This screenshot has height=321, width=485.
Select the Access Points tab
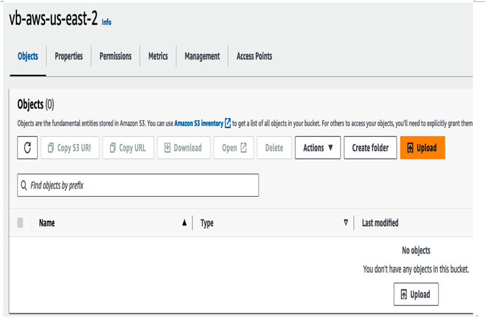coord(254,57)
